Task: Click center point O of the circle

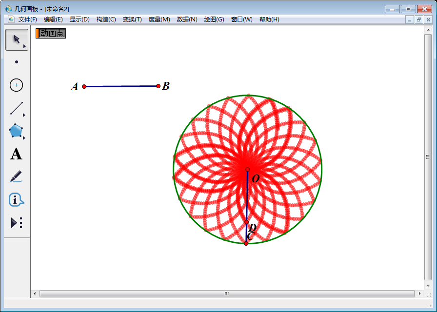Action: coord(247,170)
